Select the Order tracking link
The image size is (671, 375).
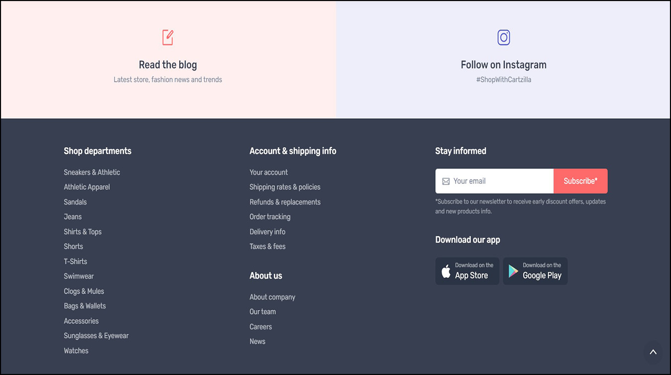pos(270,217)
